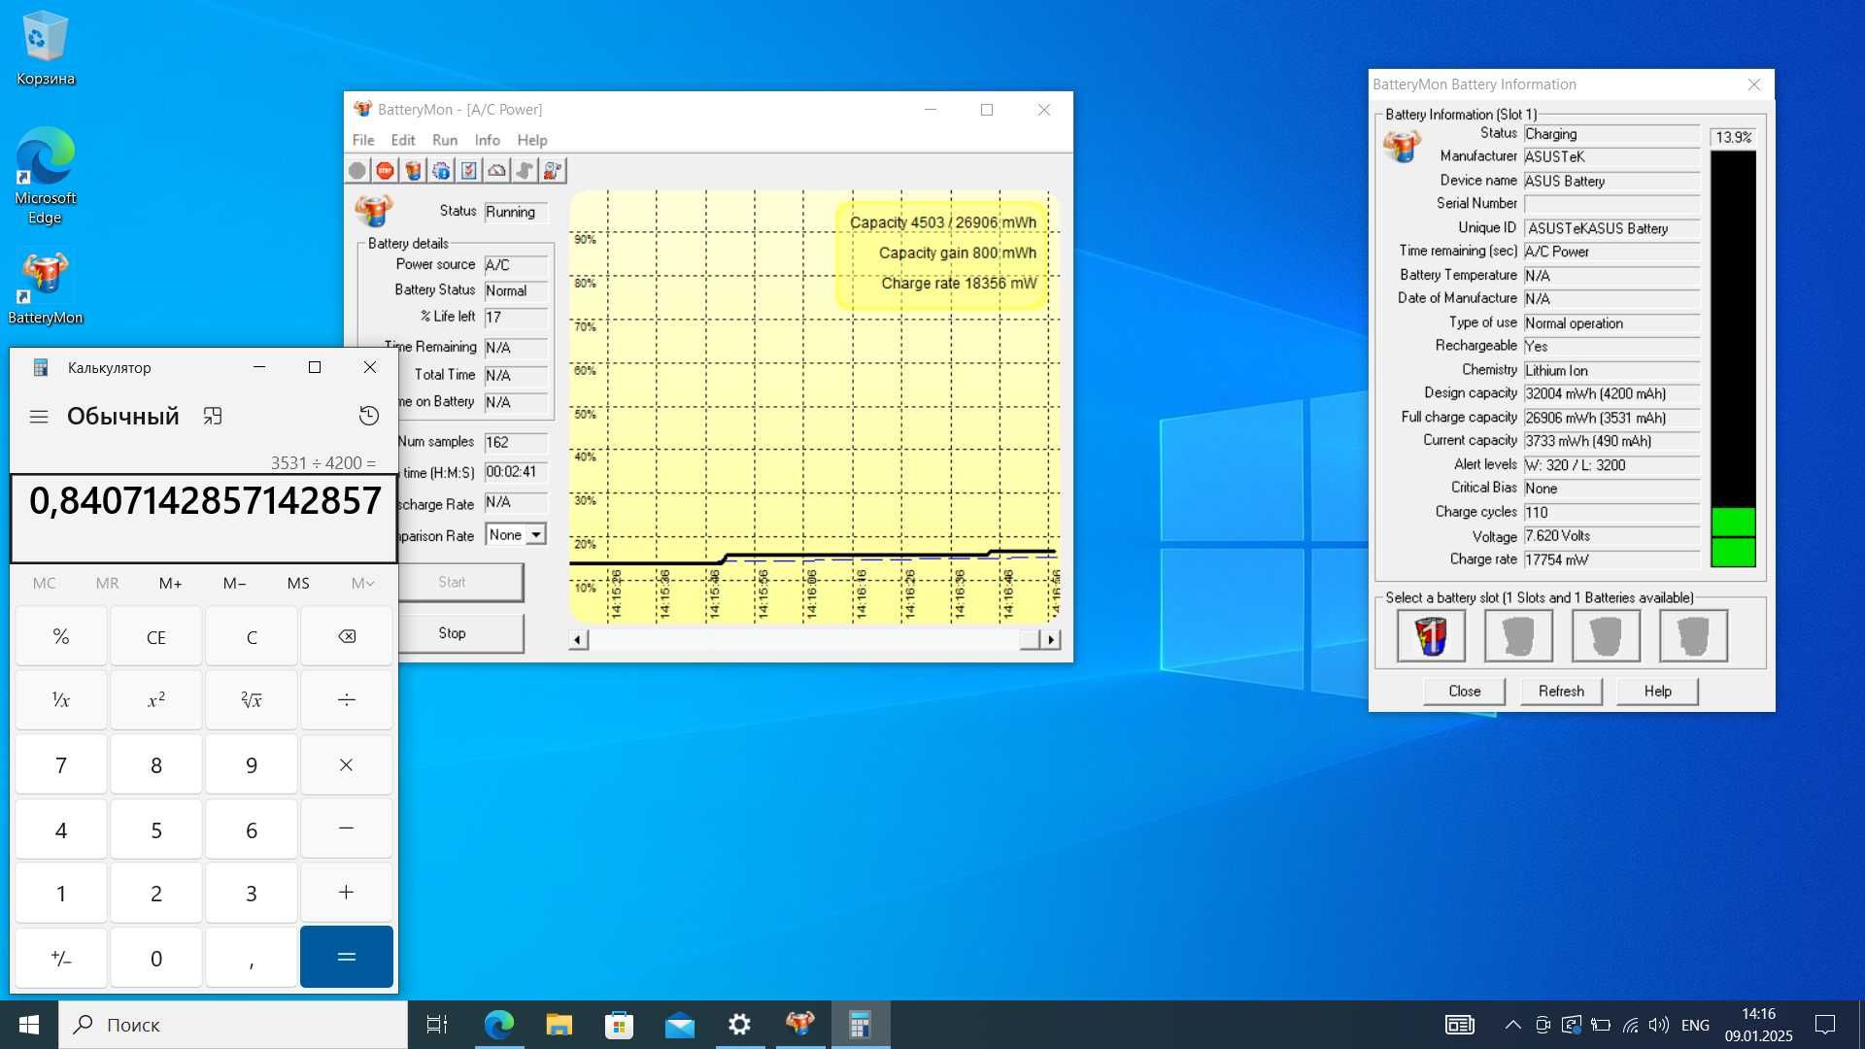
Task: Click the MS memory store key
Action: (x=298, y=583)
